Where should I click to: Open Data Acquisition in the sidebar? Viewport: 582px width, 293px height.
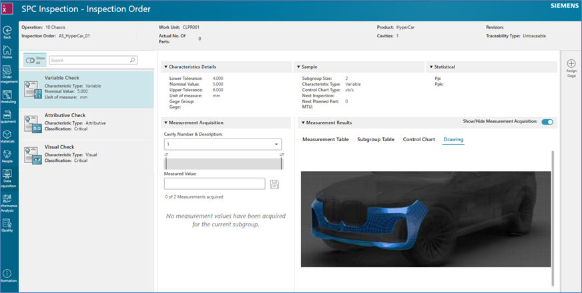pos(7,175)
